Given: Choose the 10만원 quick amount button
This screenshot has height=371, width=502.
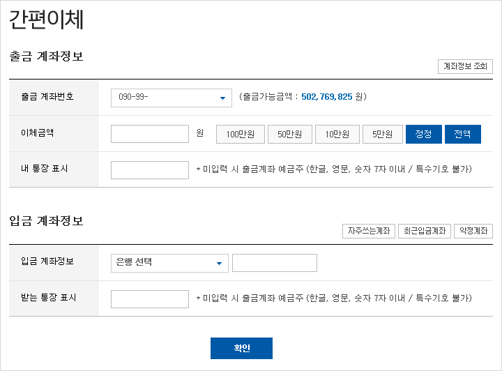Looking at the screenshot, I should (337, 134).
